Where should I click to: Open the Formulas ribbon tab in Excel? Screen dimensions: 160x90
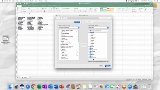pyautogui.click(x=44, y=6)
